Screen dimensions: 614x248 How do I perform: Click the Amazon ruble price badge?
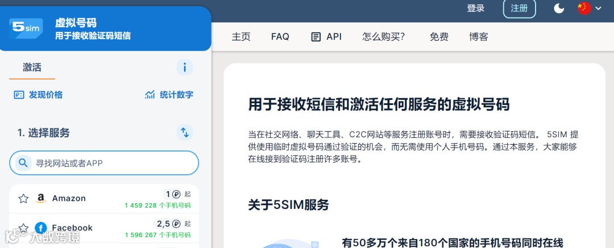click(x=173, y=194)
